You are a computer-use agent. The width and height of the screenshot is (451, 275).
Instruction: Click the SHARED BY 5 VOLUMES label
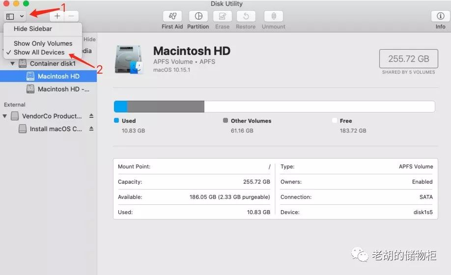tap(408, 72)
